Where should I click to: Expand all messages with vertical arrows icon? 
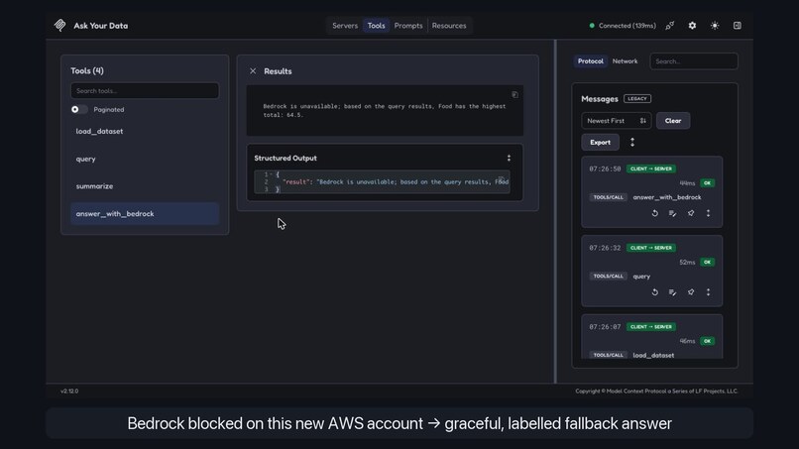(x=632, y=142)
